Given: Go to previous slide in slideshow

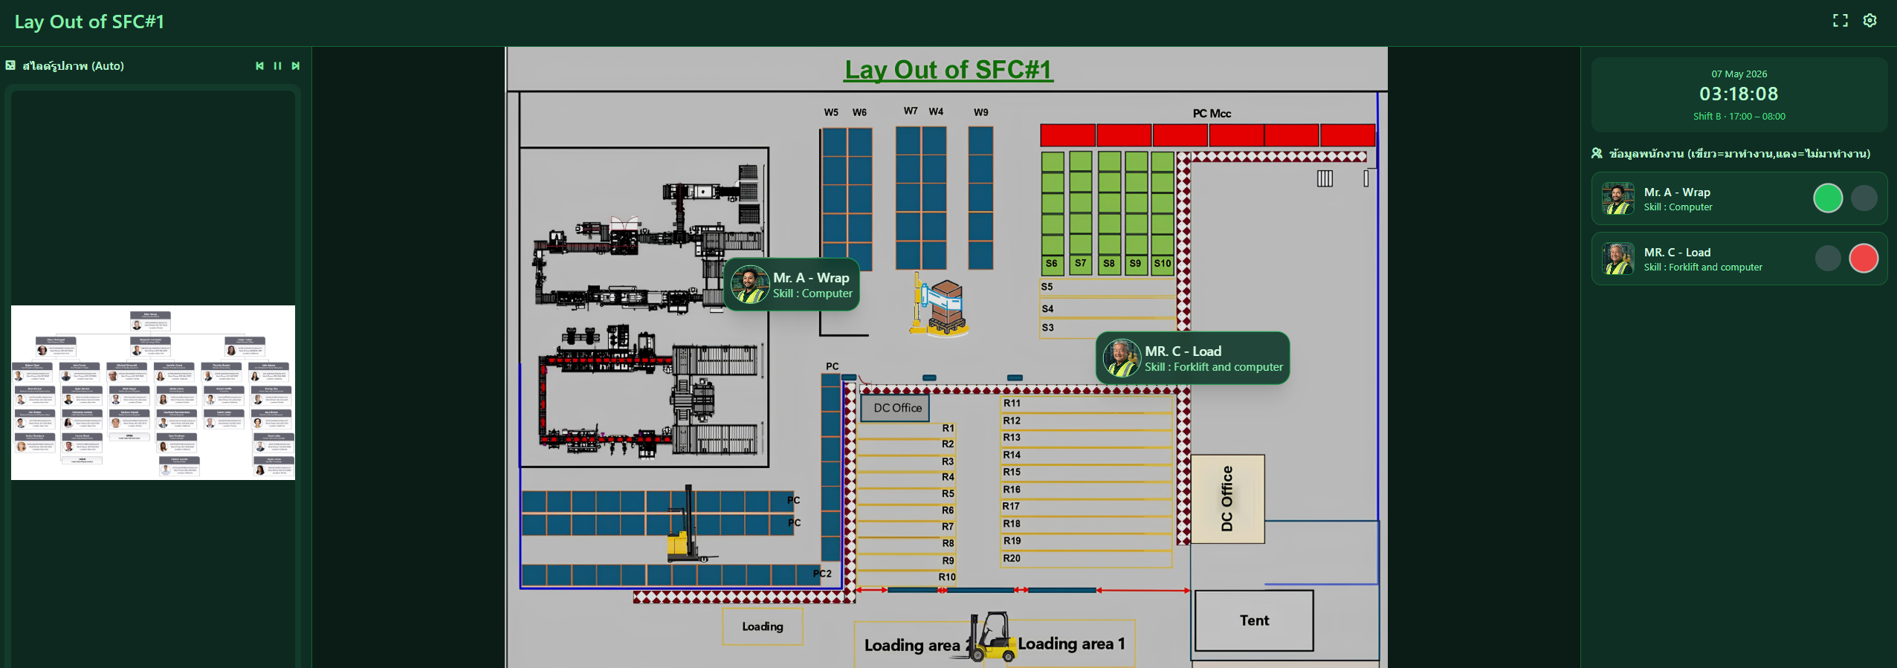Looking at the screenshot, I should point(259,66).
